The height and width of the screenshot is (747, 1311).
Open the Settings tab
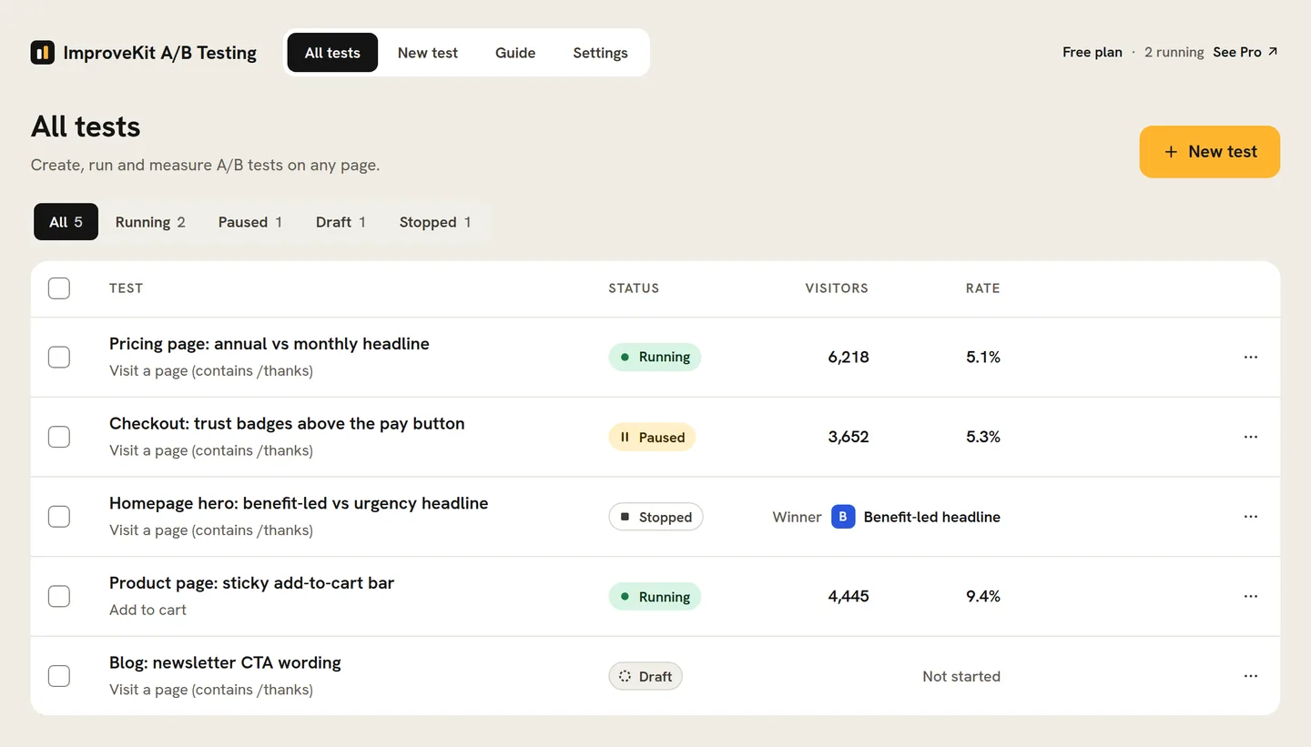[x=601, y=53]
